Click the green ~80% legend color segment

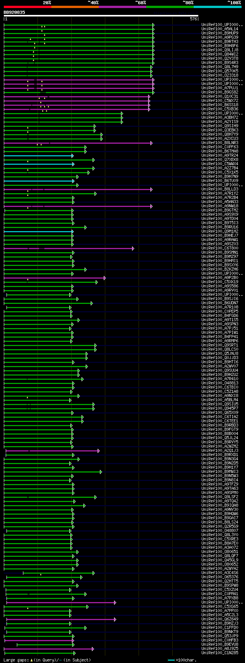pos(170,7)
